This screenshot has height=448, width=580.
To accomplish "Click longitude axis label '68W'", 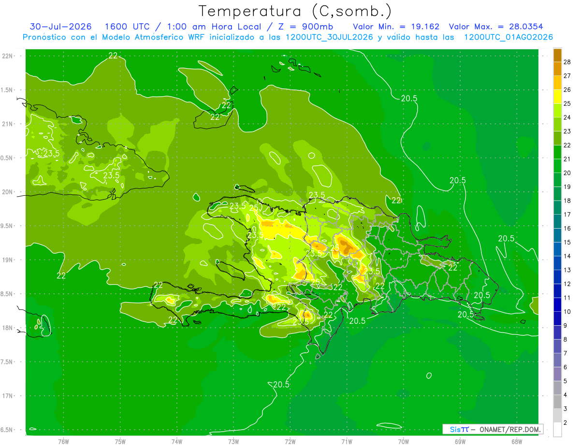I will pos(517,442).
